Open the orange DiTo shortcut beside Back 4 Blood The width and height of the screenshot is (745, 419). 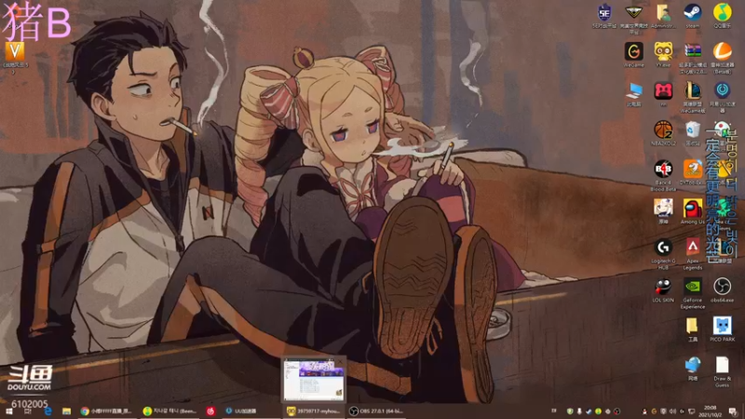(693, 173)
